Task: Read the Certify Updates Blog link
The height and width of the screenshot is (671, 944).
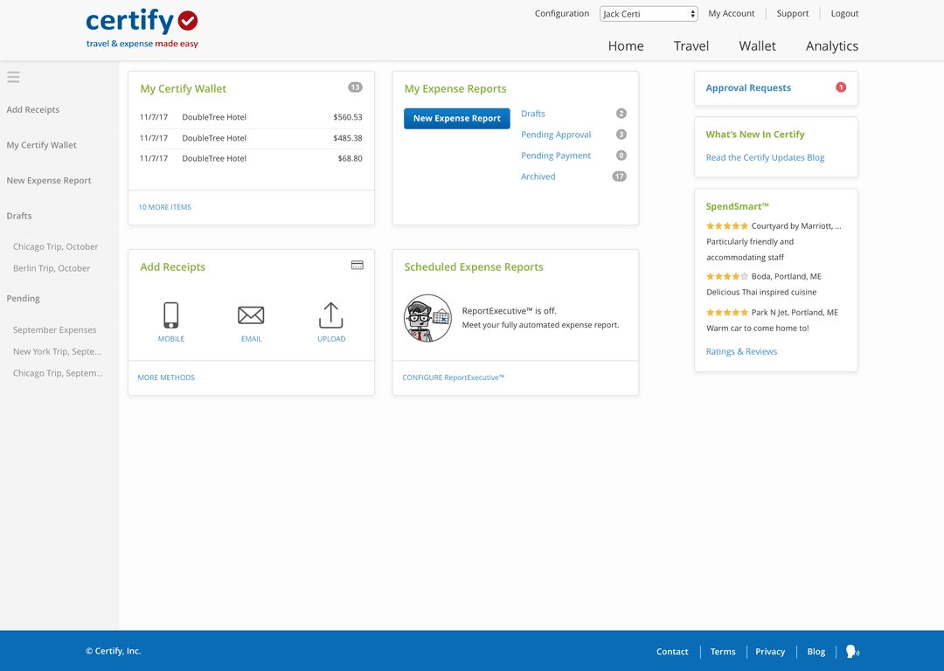Action: point(765,157)
